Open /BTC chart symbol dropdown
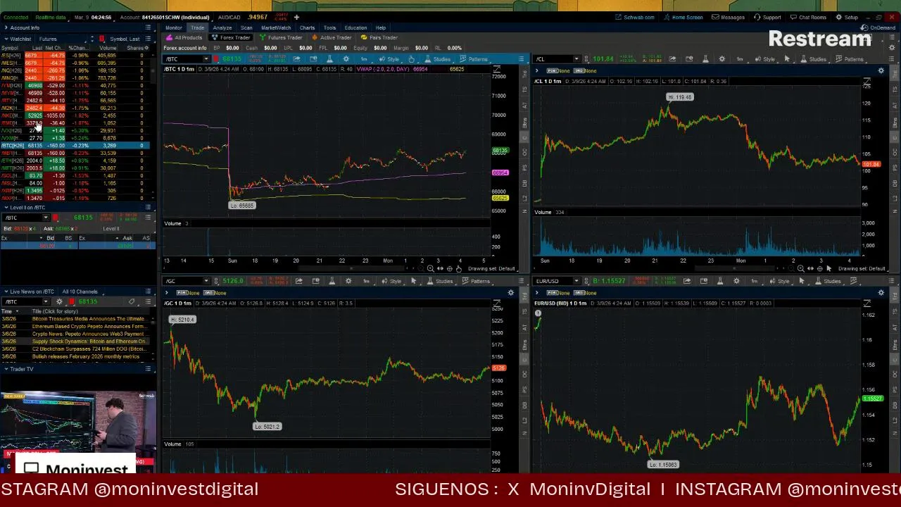Image resolution: width=901 pixels, height=507 pixels. (x=206, y=59)
